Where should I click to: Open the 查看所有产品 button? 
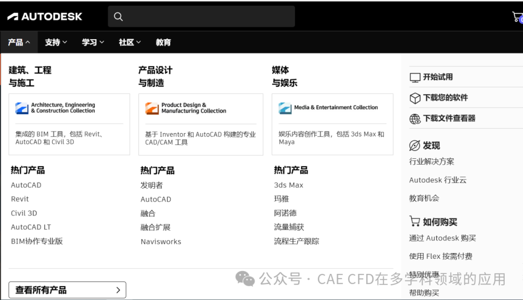click(67, 290)
